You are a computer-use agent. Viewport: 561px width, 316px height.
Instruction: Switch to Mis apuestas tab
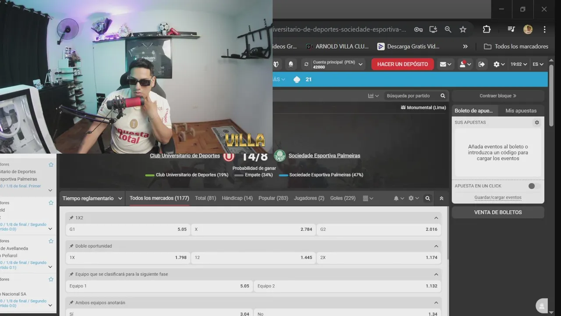point(521,111)
